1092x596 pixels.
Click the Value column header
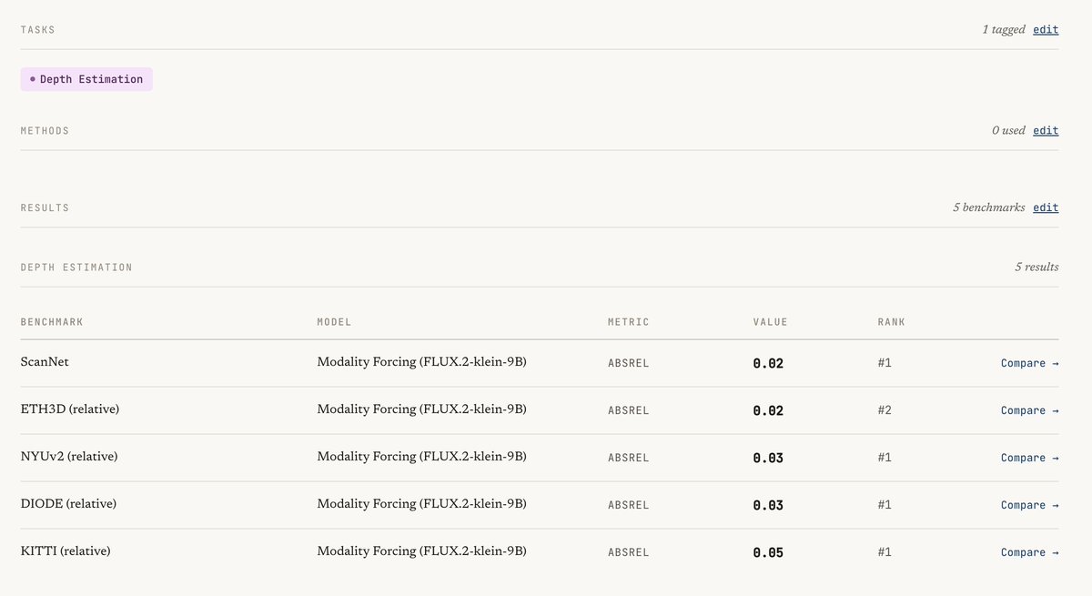click(770, 322)
